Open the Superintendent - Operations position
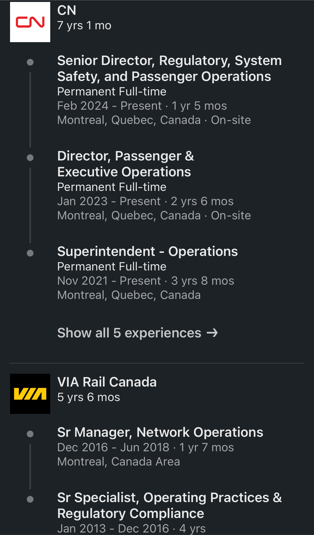This screenshot has width=314, height=535. click(147, 251)
